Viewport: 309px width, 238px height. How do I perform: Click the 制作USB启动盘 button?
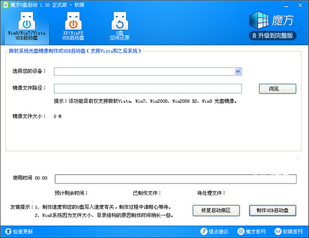272,210
